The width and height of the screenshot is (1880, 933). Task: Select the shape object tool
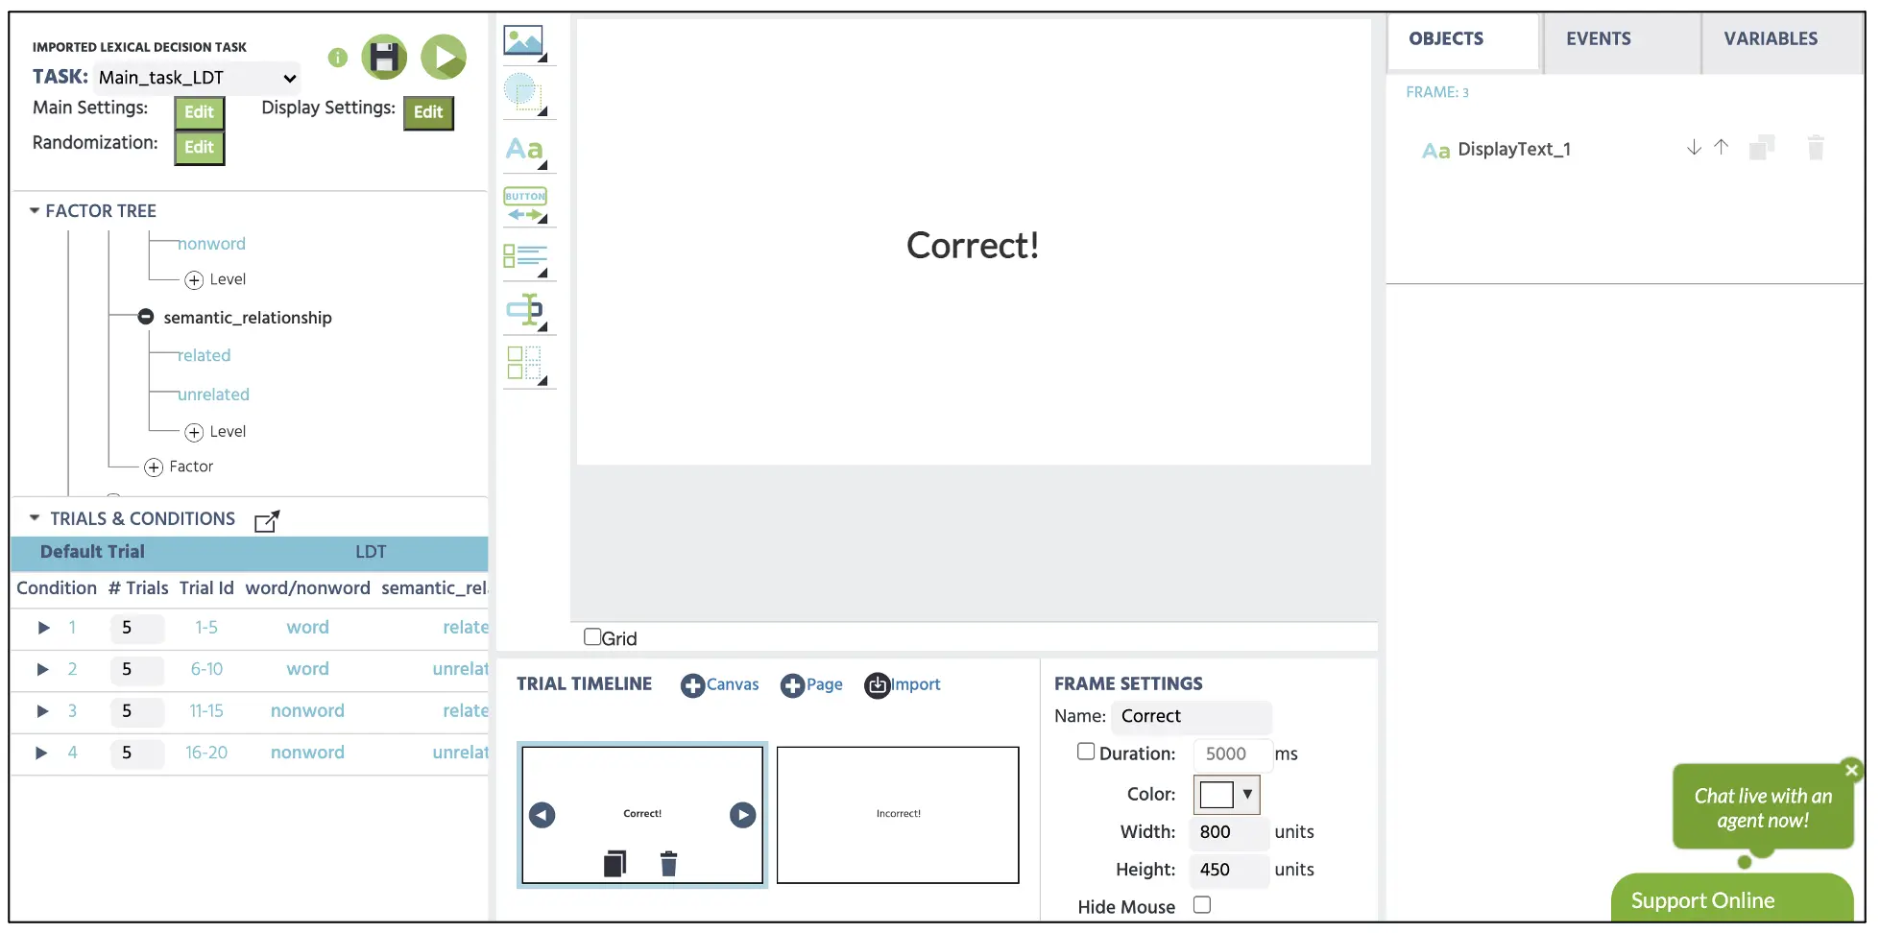click(x=524, y=94)
